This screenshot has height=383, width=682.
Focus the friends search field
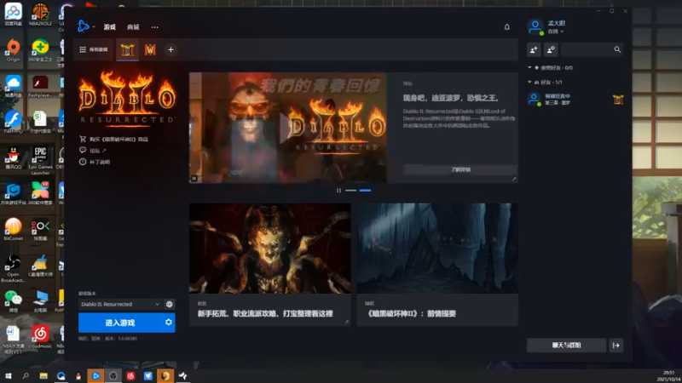pyautogui.click(x=587, y=50)
